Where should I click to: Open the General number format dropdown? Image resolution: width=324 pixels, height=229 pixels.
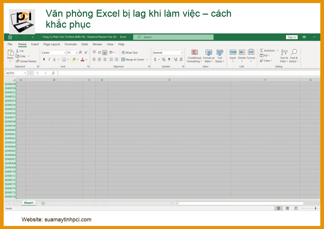coord(182,53)
